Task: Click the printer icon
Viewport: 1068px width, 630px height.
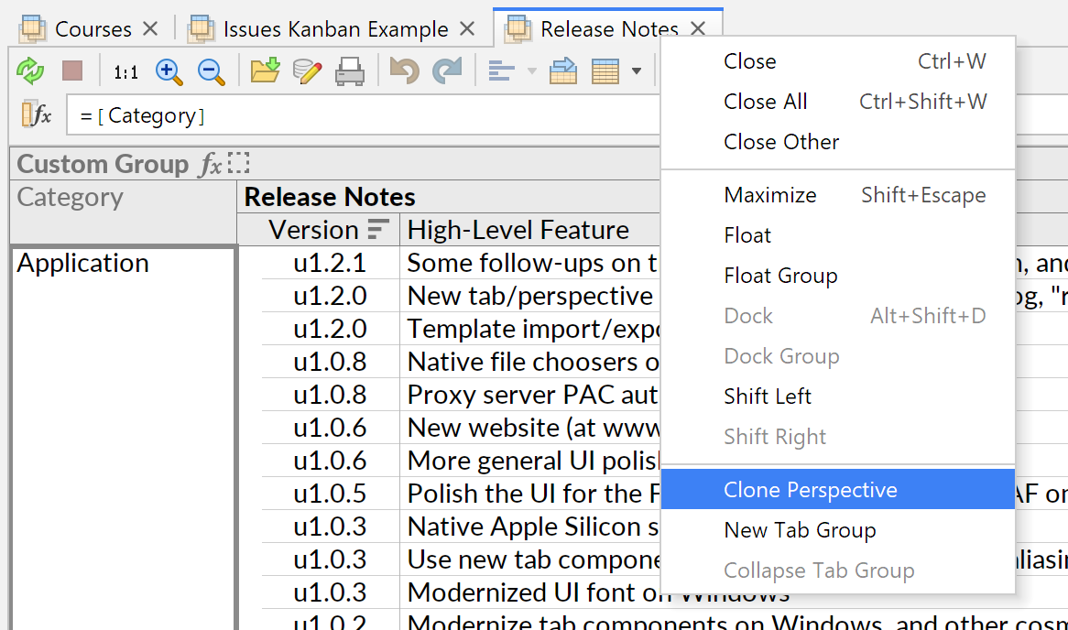Action: (x=350, y=71)
